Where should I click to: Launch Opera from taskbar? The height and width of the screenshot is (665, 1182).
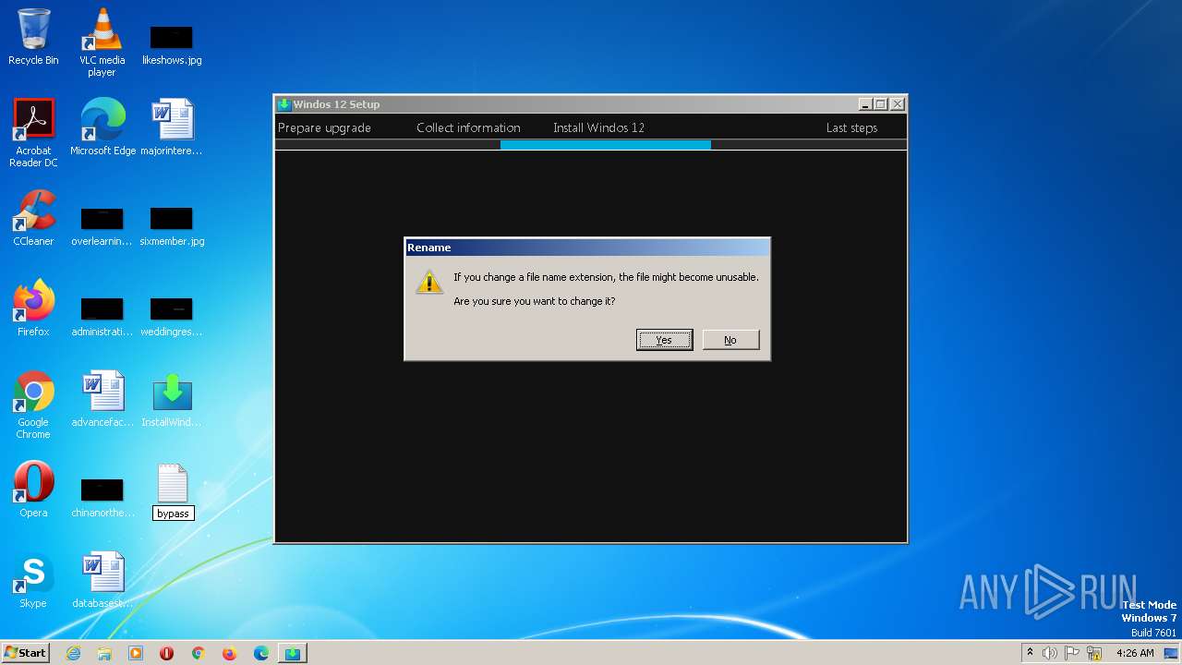(x=167, y=653)
